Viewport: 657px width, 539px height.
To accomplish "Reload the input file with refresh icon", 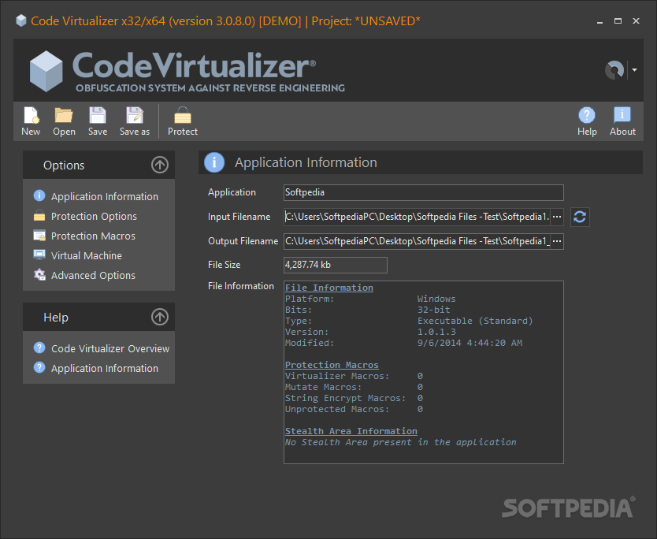I will 580,217.
